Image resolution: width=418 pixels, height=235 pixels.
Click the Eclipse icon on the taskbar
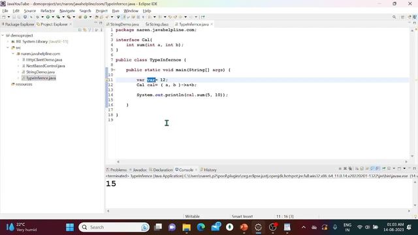(258, 227)
